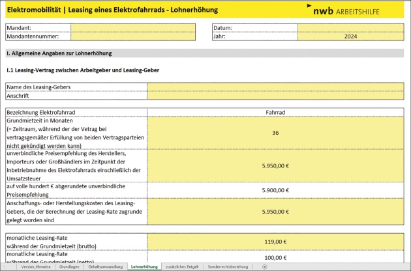This screenshot has width=411, height=271.
Task: Select the rounded price cell 5.900,00 €
Action: pyautogui.click(x=275, y=190)
